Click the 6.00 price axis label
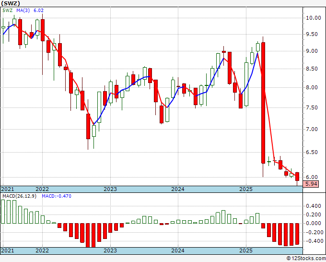 click(312, 177)
